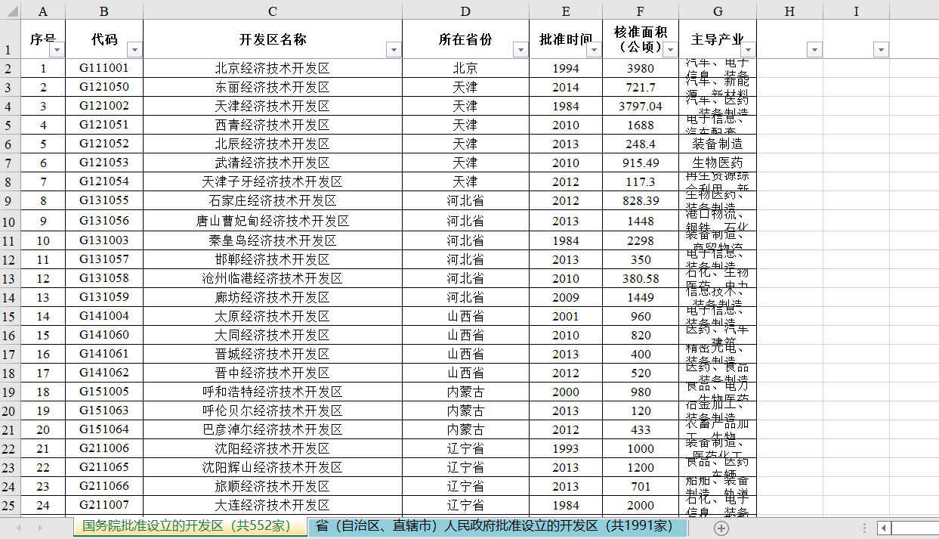The height and width of the screenshot is (539, 939).
Task: Click header cell 开发区名称
Action: 273,39
